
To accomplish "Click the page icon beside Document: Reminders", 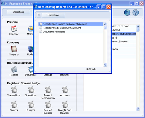I will point(41,32).
